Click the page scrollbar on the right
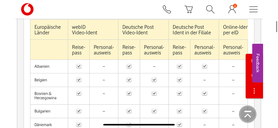 [276, 27]
